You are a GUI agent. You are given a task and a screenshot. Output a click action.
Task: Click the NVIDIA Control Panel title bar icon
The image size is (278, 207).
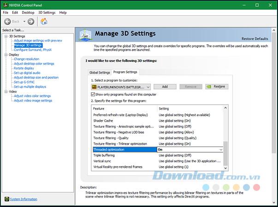[4, 4]
